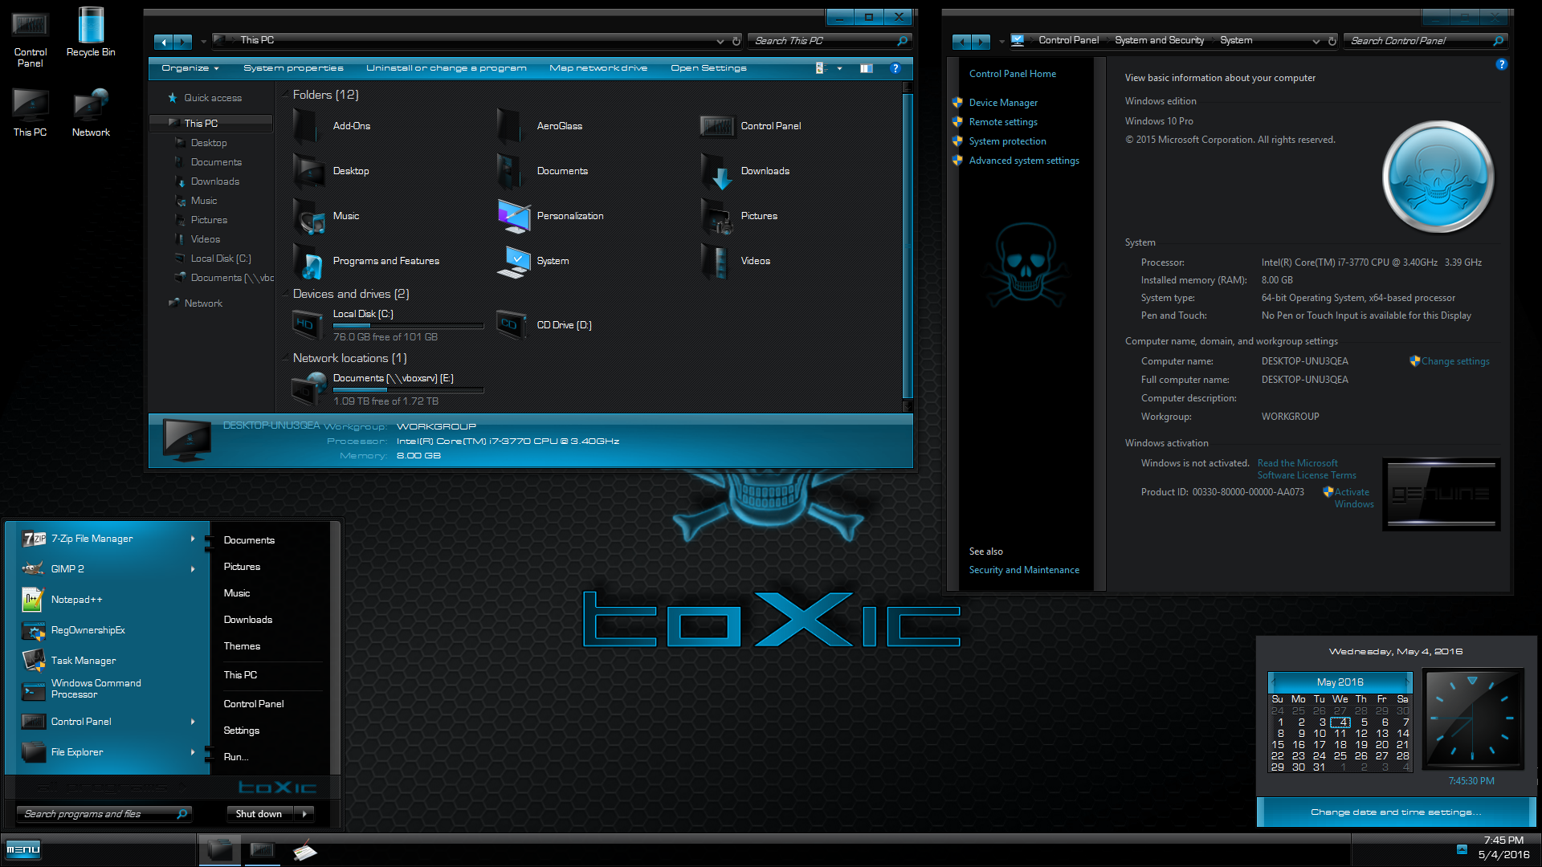
Task: Collapse the Devices and drives group
Action: tap(285, 295)
